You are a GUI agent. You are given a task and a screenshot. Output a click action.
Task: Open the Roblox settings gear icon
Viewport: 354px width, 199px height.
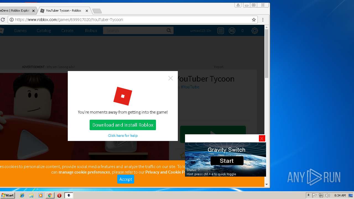pyautogui.click(x=254, y=31)
